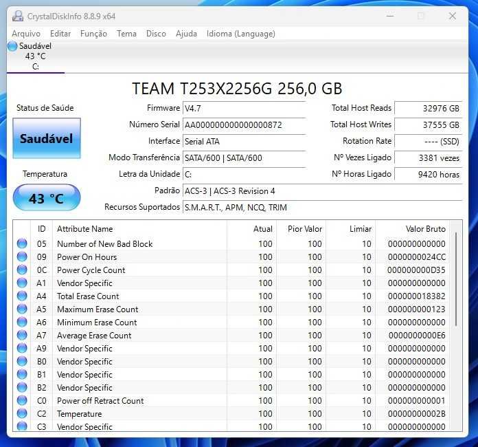
Task: Click status orb for Power On Hours row
Action: click(x=22, y=257)
